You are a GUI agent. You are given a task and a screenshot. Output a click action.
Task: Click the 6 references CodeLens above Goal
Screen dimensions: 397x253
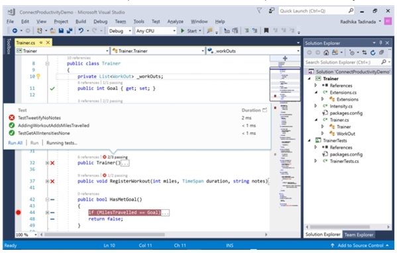tap(88, 83)
